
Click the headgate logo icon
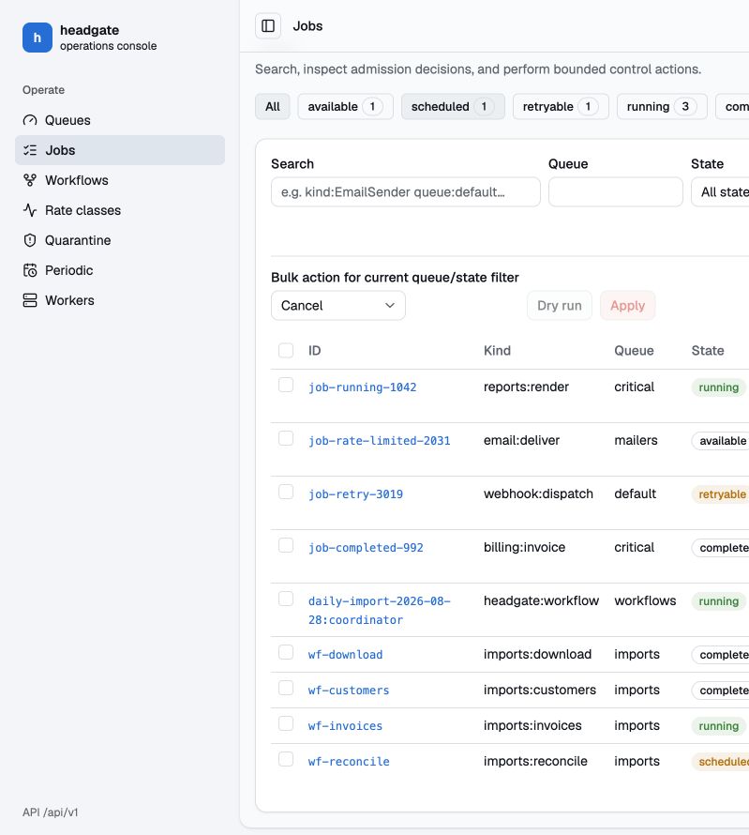[x=37, y=38]
